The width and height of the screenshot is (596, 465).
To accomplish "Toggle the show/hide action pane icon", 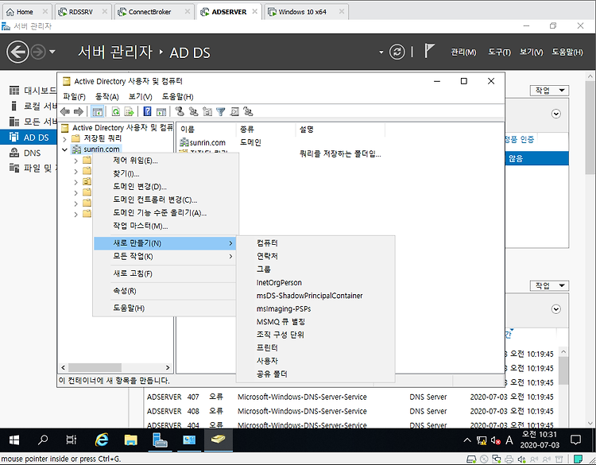I will (161, 112).
